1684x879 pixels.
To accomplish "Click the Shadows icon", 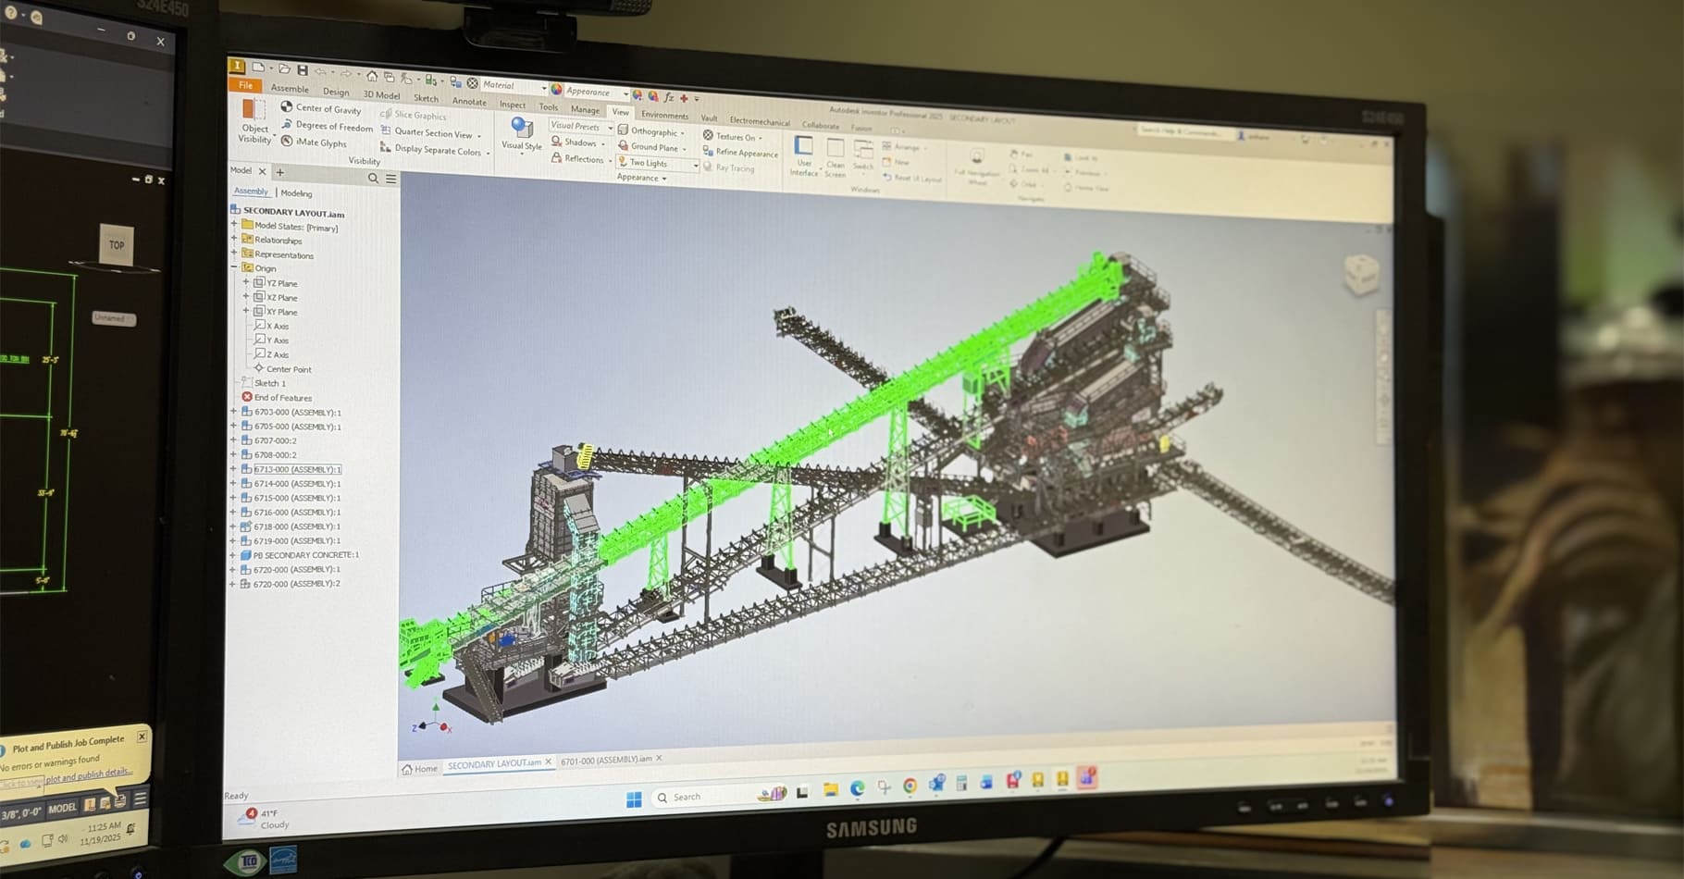I will click(556, 142).
